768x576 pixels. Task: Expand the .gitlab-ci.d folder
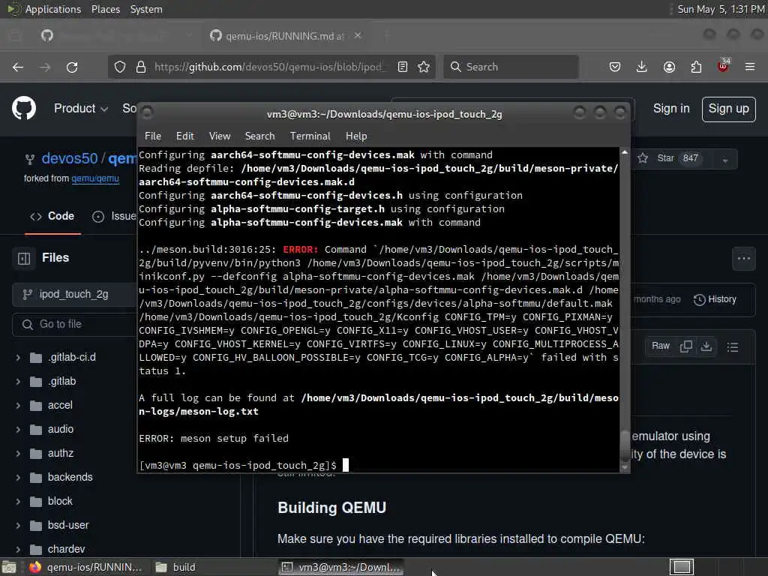(x=18, y=358)
